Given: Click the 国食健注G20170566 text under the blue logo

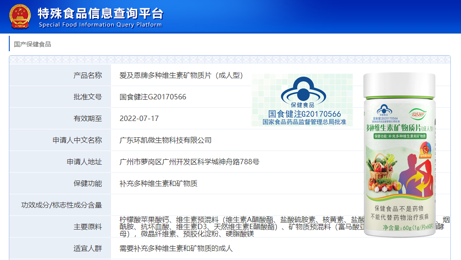Looking at the screenshot, I should point(304,114).
